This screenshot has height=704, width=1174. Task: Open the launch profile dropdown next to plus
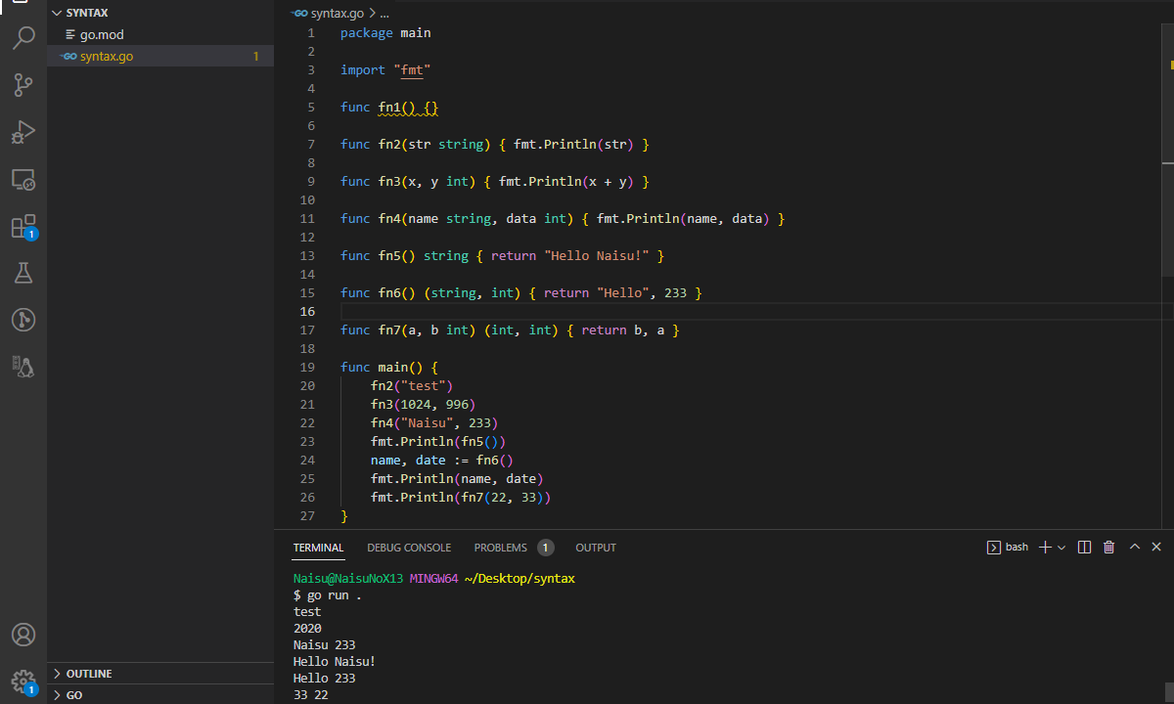pos(1061,548)
